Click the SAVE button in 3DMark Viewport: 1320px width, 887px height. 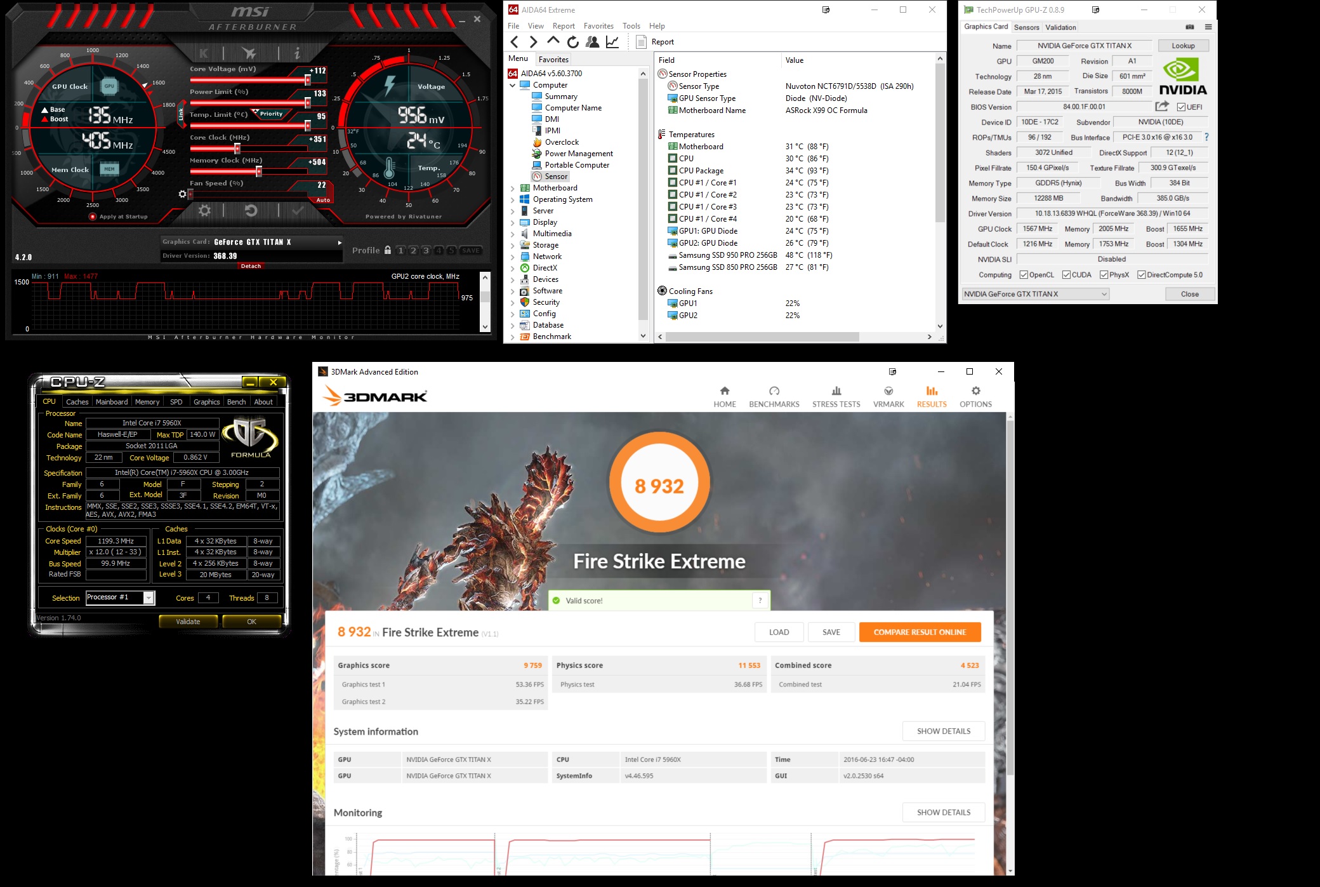831,632
